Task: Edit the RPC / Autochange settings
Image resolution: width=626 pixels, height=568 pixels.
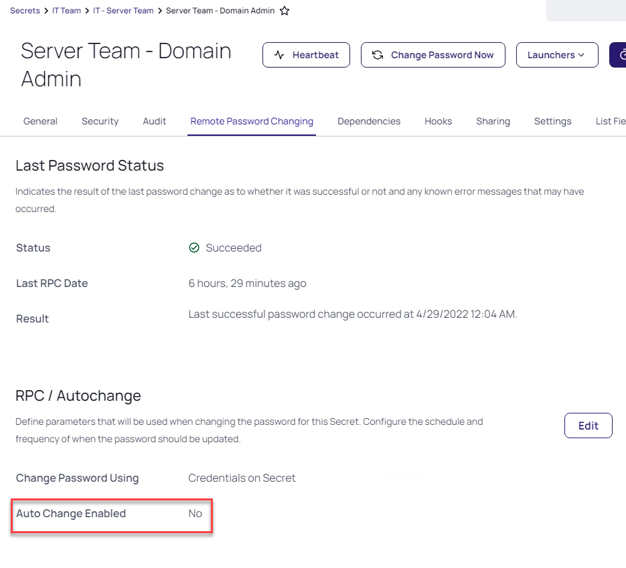Action: 588,425
